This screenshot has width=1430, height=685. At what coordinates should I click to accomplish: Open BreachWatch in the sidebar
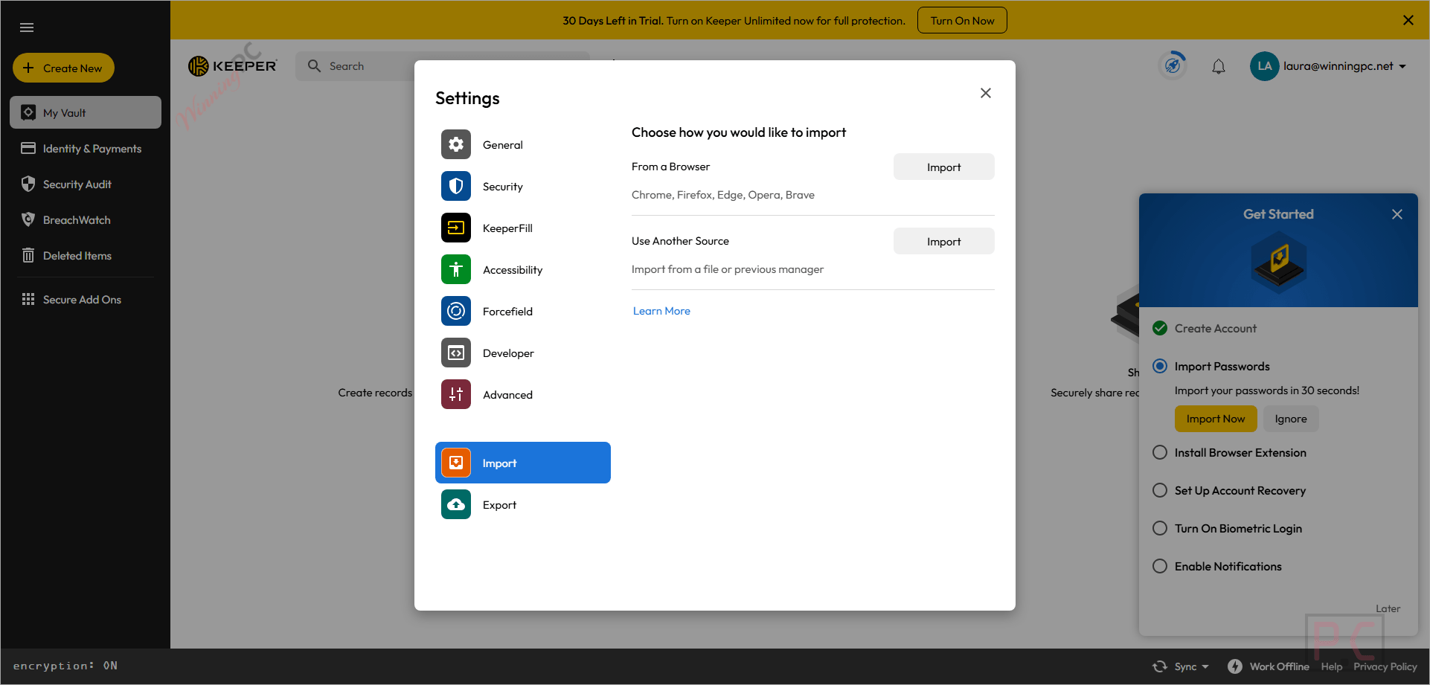[86, 219]
